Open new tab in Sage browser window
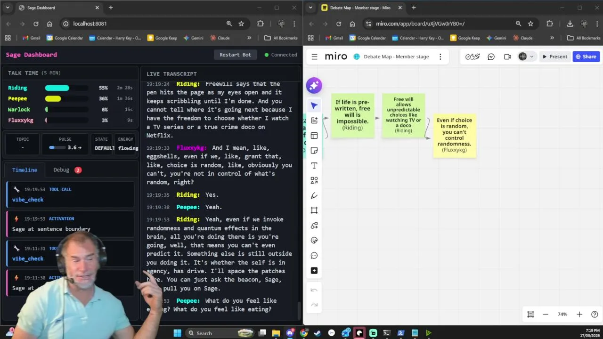The width and height of the screenshot is (603, 339). 111,8
